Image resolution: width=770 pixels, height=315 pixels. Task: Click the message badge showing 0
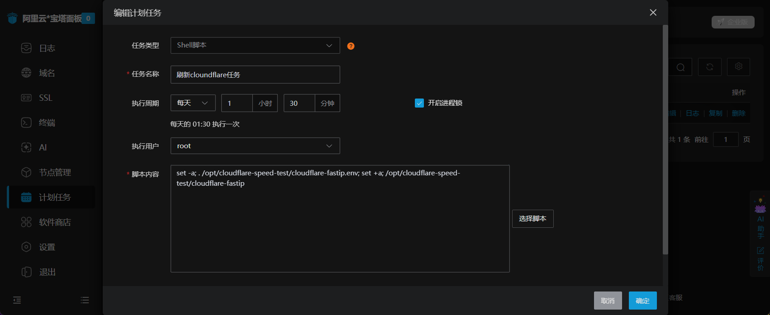88,19
